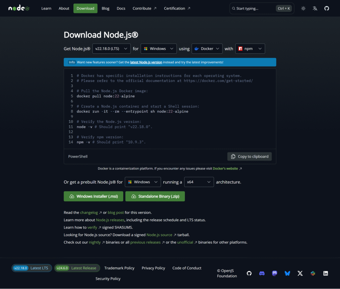Copy the code snippet to clipboard

249,156
